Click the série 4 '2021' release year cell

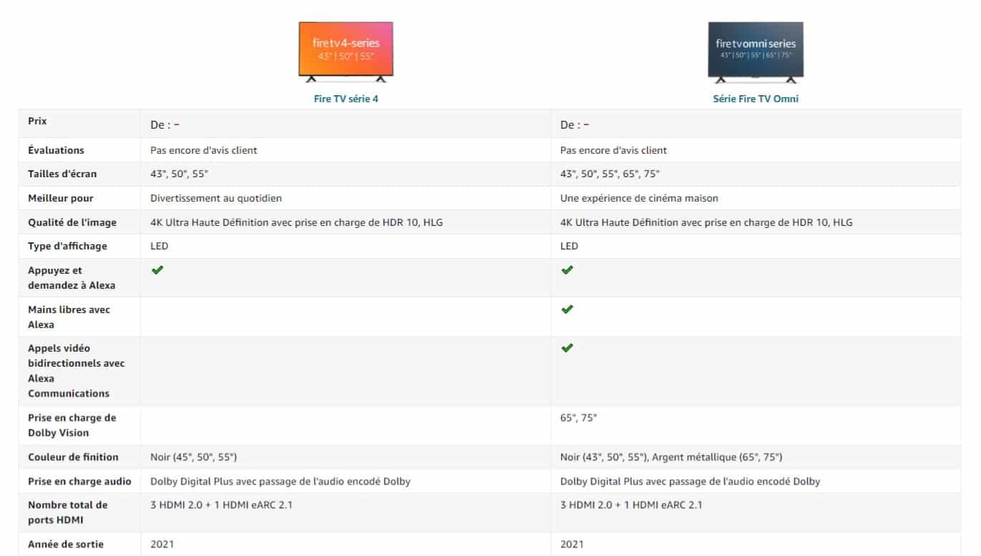(162, 544)
